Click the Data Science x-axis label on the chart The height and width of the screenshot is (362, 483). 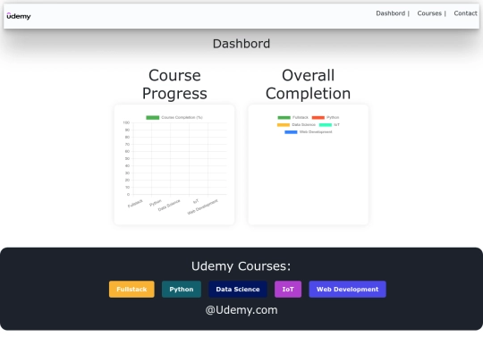[x=169, y=206]
